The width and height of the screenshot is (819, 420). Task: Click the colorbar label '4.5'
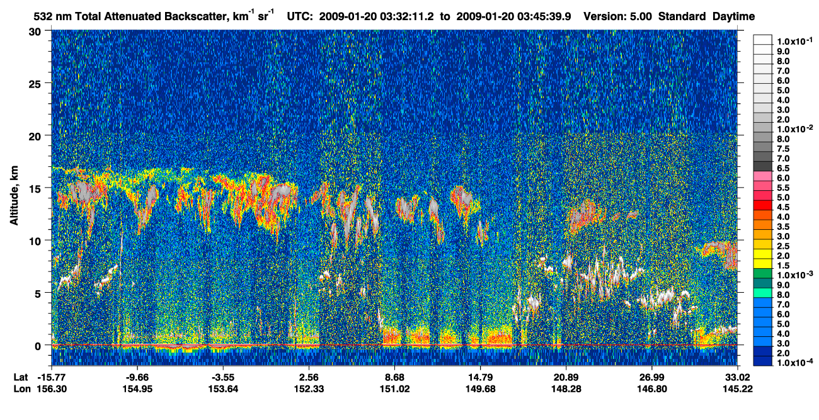click(784, 207)
